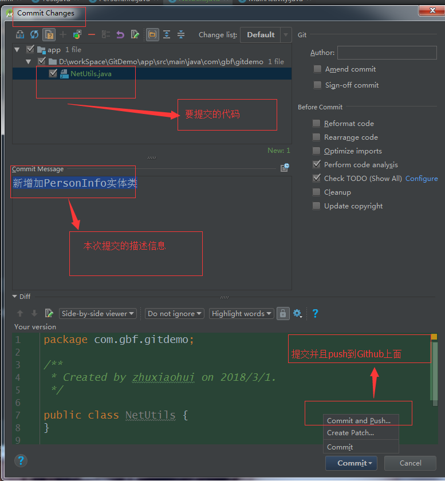Go to next difference arrow in Diff
This screenshot has height=481, width=445.
coord(34,314)
